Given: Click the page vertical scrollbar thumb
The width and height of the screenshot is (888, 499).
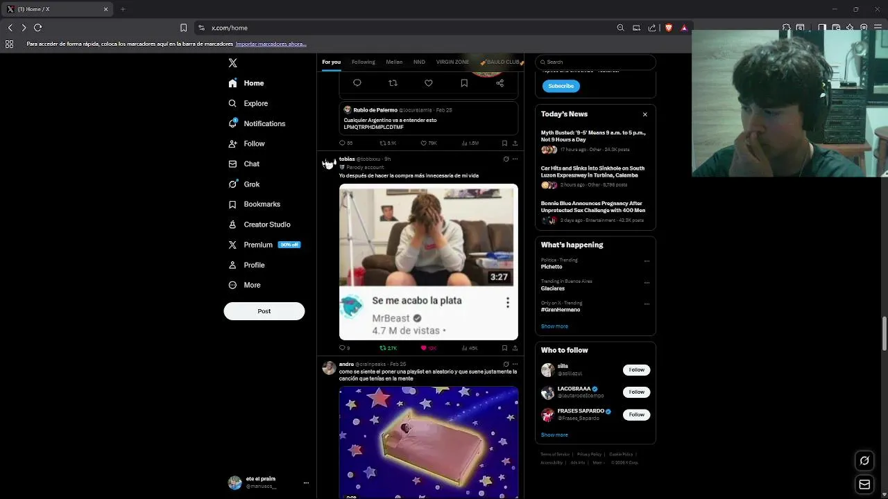Looking at the screenshot, I should point(884,334).
